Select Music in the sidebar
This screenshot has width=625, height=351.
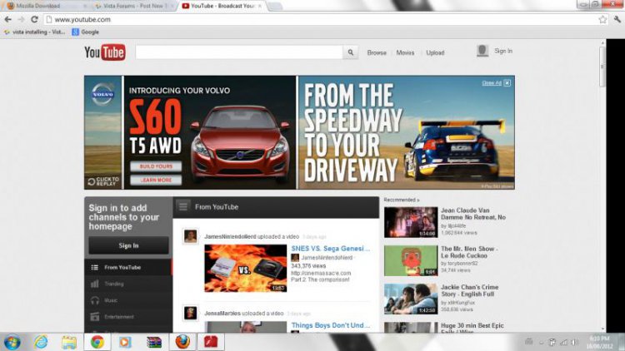click(x=110, y=300)
